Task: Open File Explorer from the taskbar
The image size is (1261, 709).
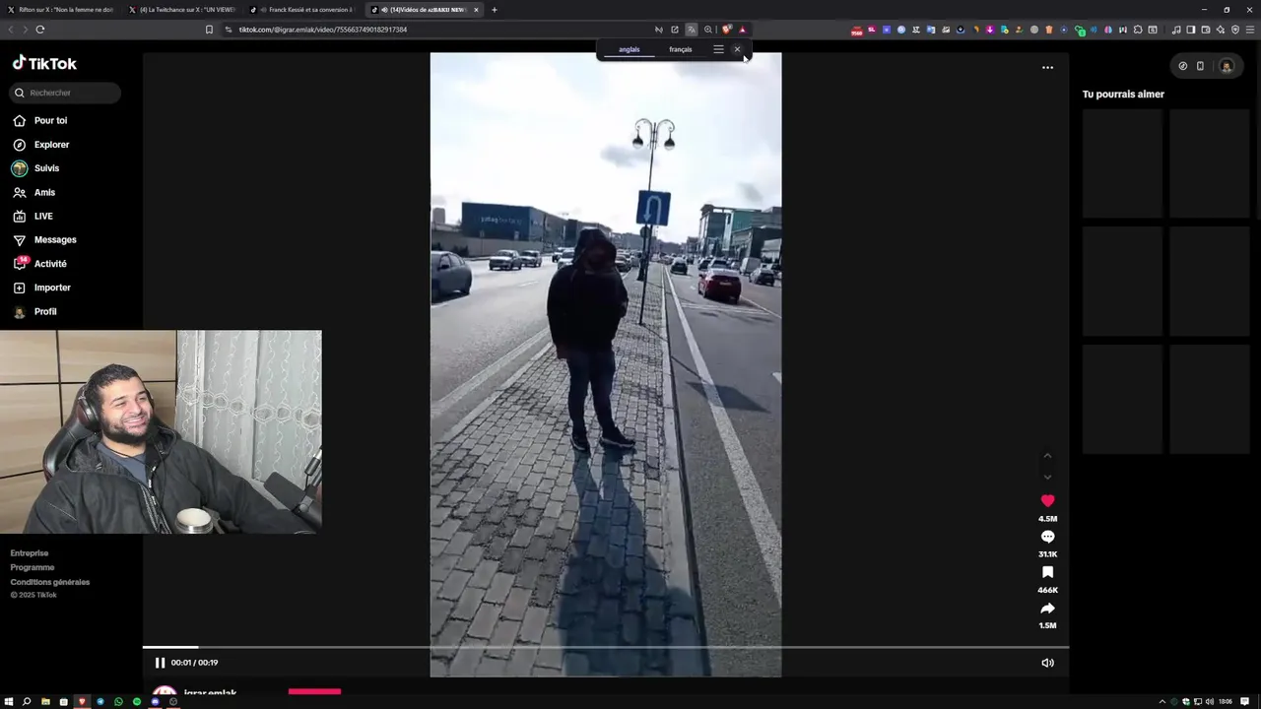Action: (45, 702)
